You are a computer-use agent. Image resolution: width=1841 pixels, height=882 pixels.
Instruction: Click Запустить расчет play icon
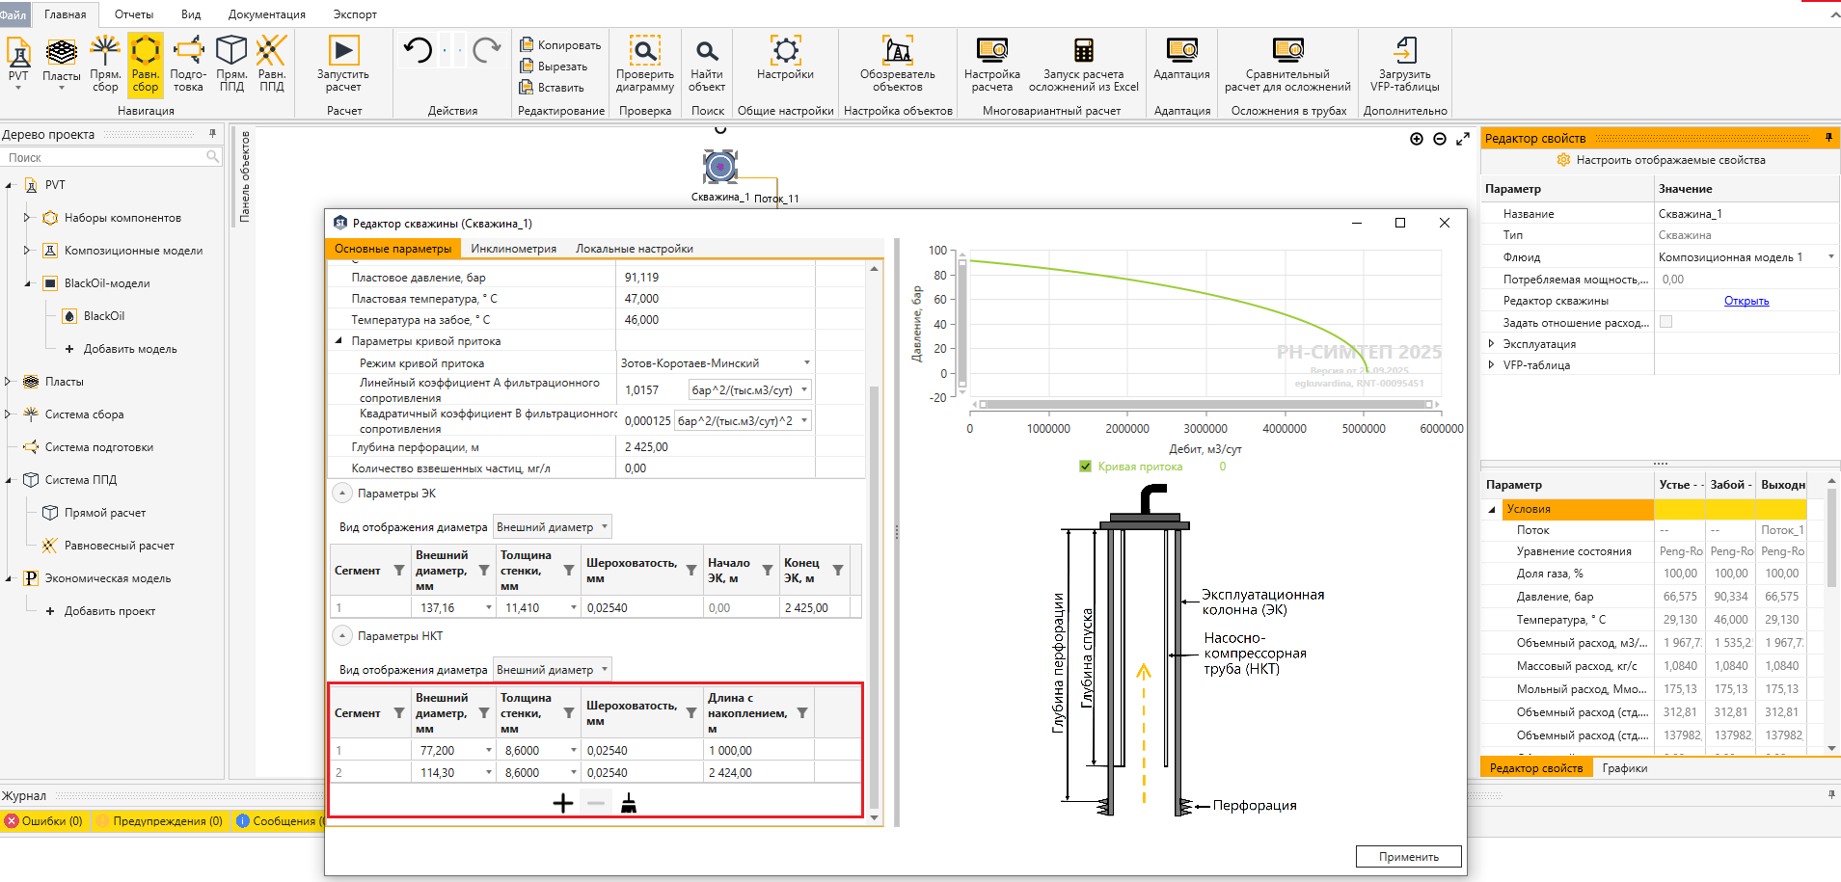coord(343,51)
